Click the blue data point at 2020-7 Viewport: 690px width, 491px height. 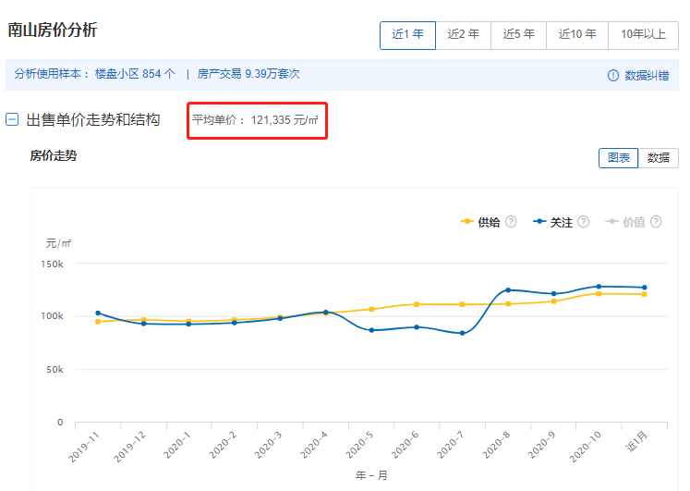pyautogui.click(x=463, y=334)
